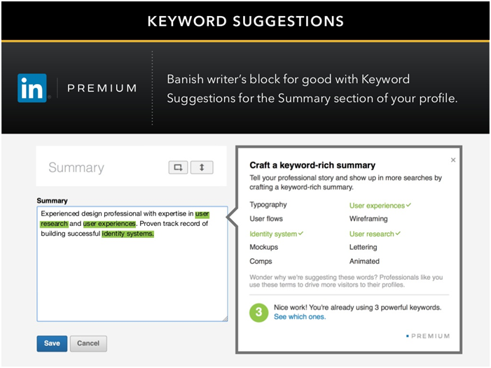Click inside the Summary text area
The height and width of the screenshot is (368, 491).
point(132,264)
